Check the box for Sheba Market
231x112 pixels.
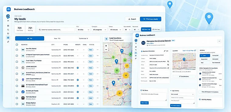point(17,104)
